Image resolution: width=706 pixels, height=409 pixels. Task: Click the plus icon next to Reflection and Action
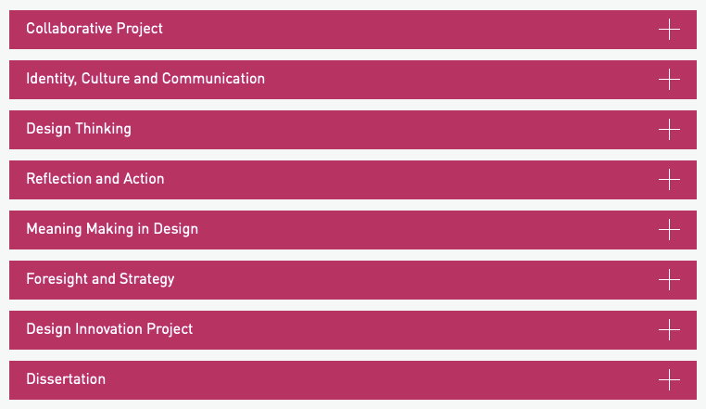668,180
